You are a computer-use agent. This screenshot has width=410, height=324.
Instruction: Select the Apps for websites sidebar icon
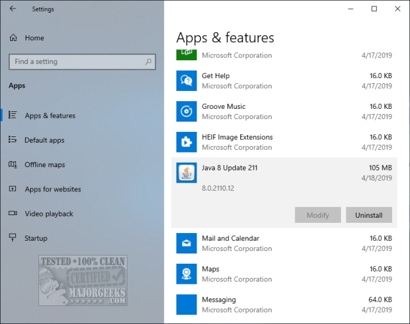[13, 189]
